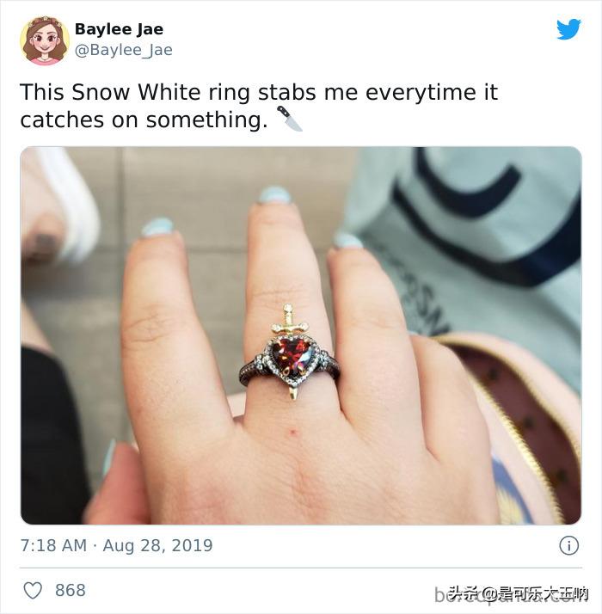
Task: Click the gold dagger hilt above the heart
Action: click(288, 320)
